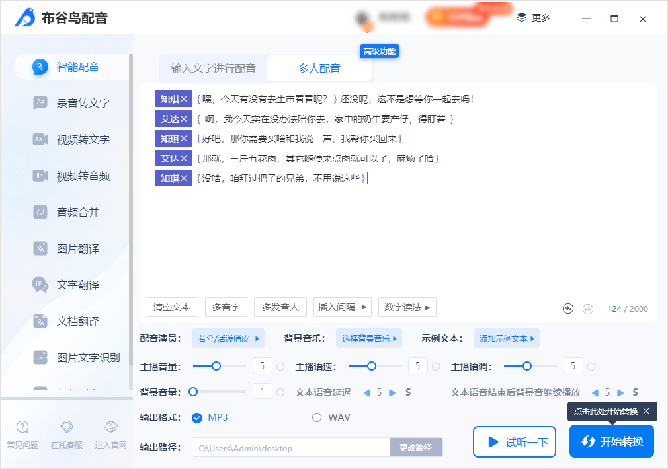Click 清空文本 to clear text
This screenshot has width=668, height=469.
click(x=172, y=307)
